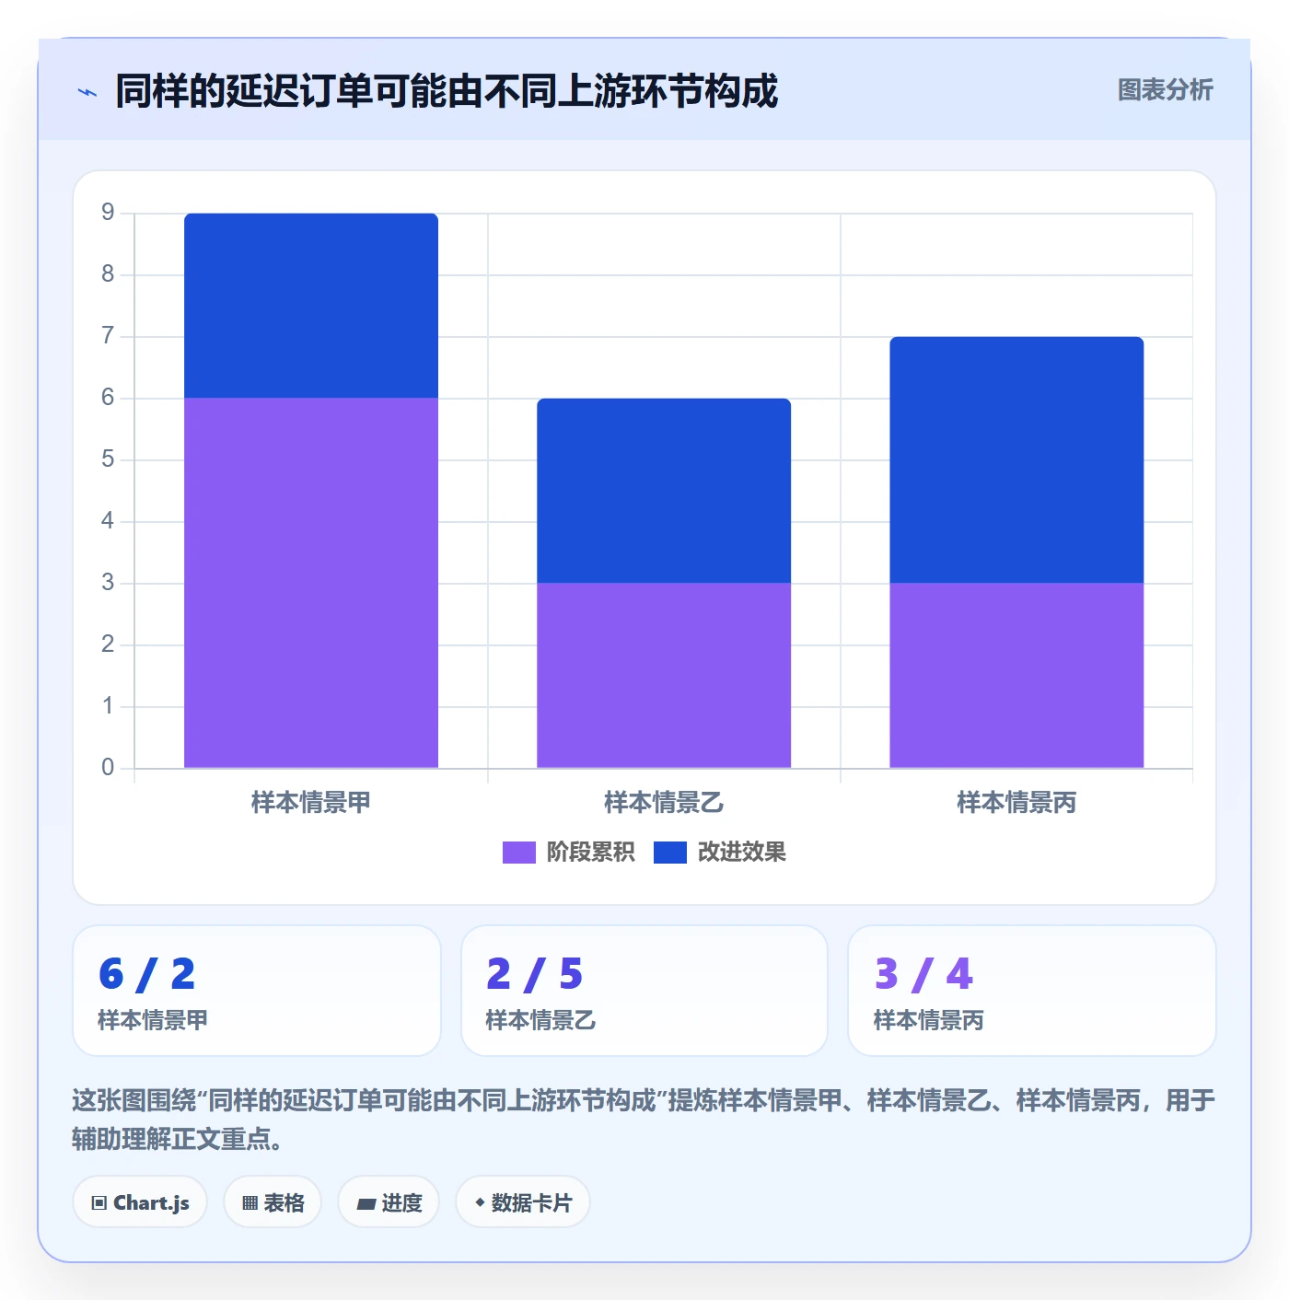Screen dimensions: 1289x1300
Task: Click the diamond icon in 数据卡片 chip
Action: [480, 1202]
